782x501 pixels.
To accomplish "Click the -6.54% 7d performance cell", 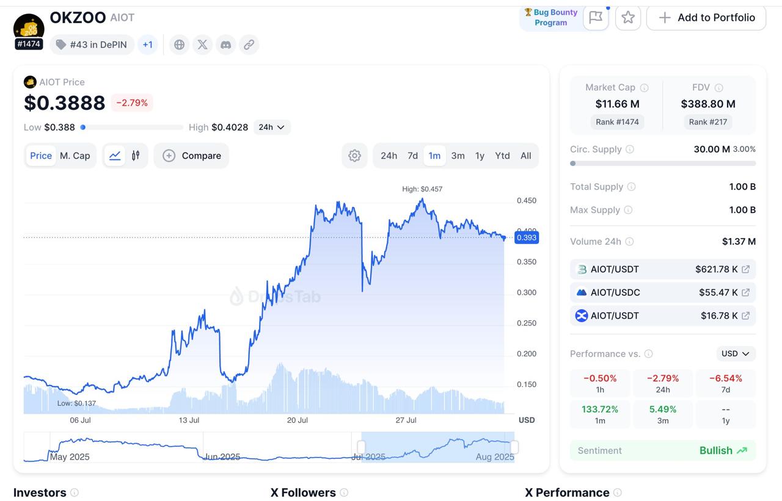I will [x=726, y=383].
